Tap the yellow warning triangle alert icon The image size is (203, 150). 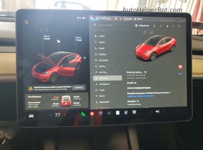pos(31,88)
